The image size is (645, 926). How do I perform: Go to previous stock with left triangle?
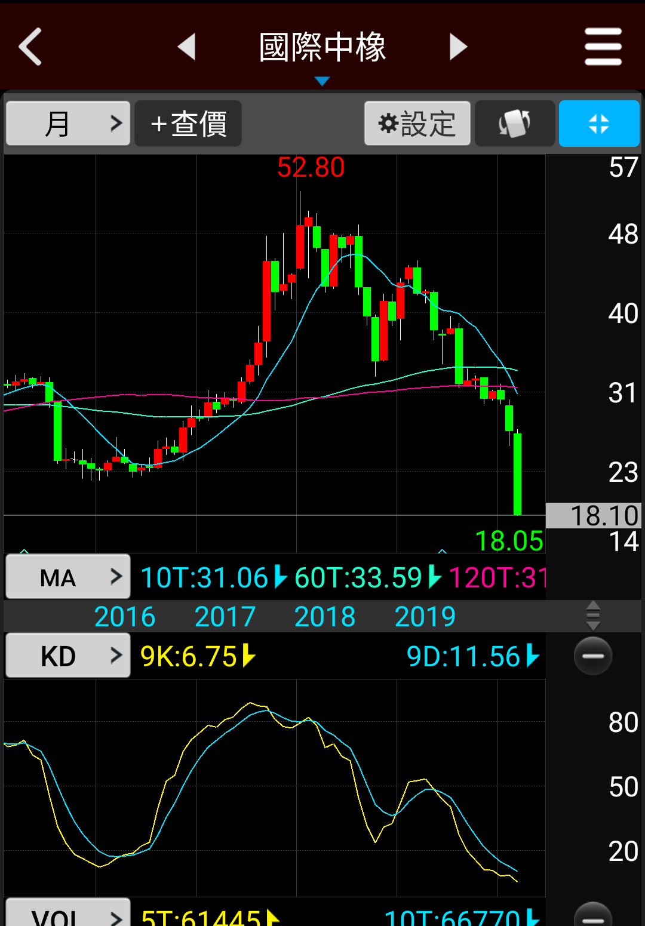point(187,47)
